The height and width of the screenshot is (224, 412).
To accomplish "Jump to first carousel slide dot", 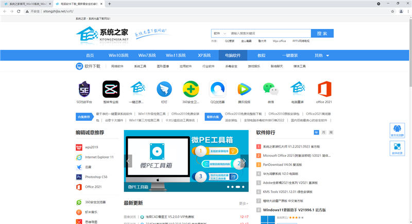I will click(x=228, y=187).
